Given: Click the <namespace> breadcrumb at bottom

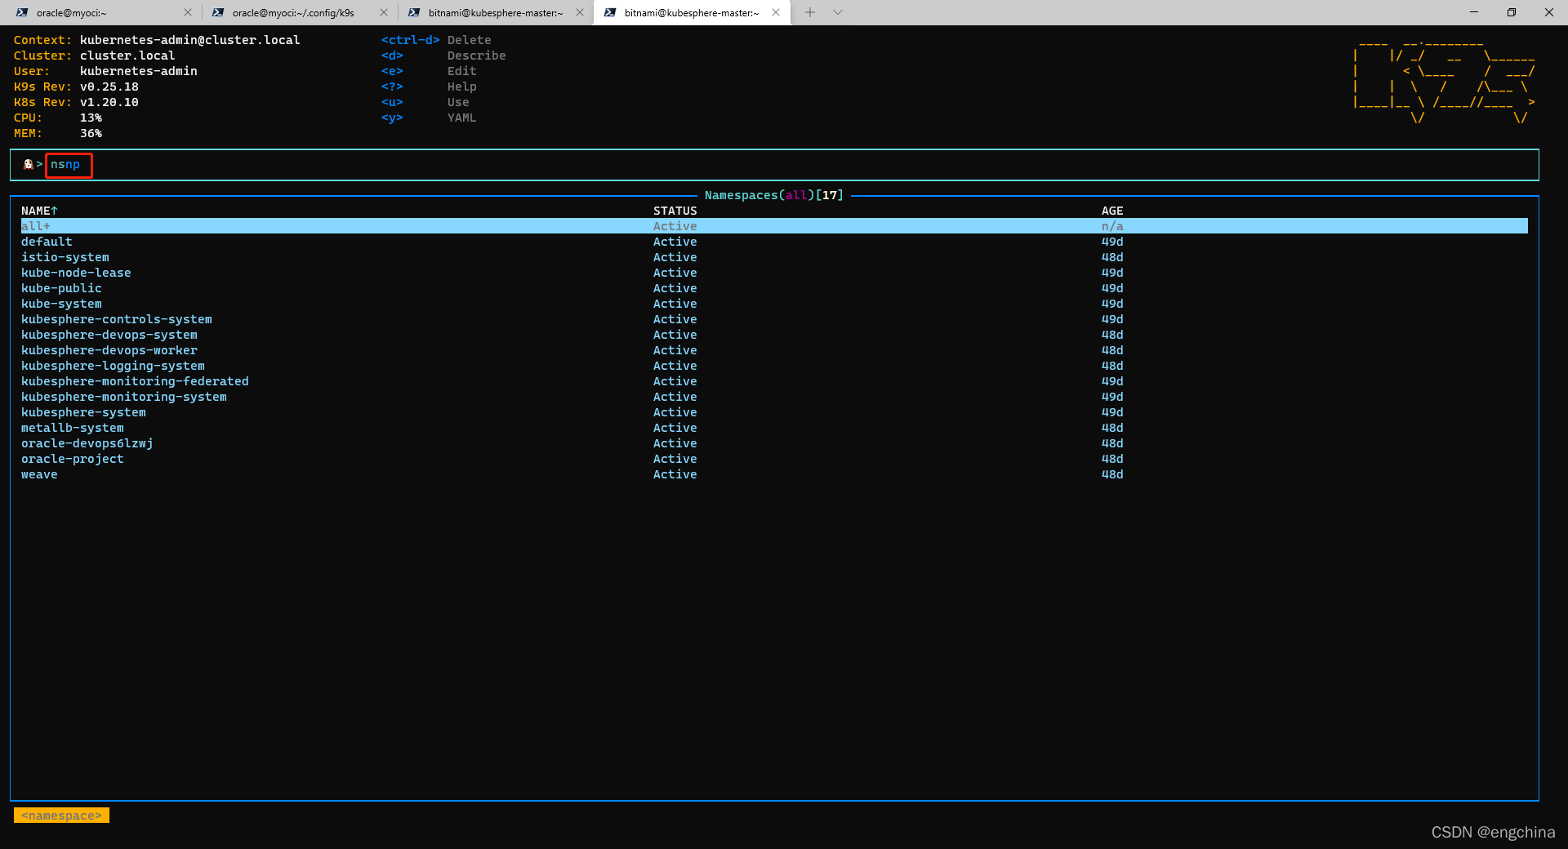Looking at the screenshot, I should point(61,816).
